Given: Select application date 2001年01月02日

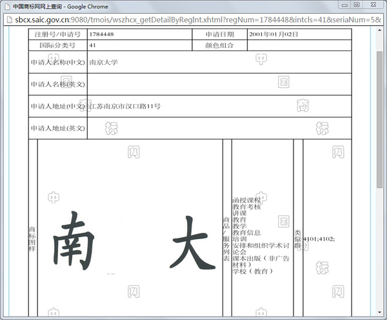Looking at the screenshot, I should point(273,34).
